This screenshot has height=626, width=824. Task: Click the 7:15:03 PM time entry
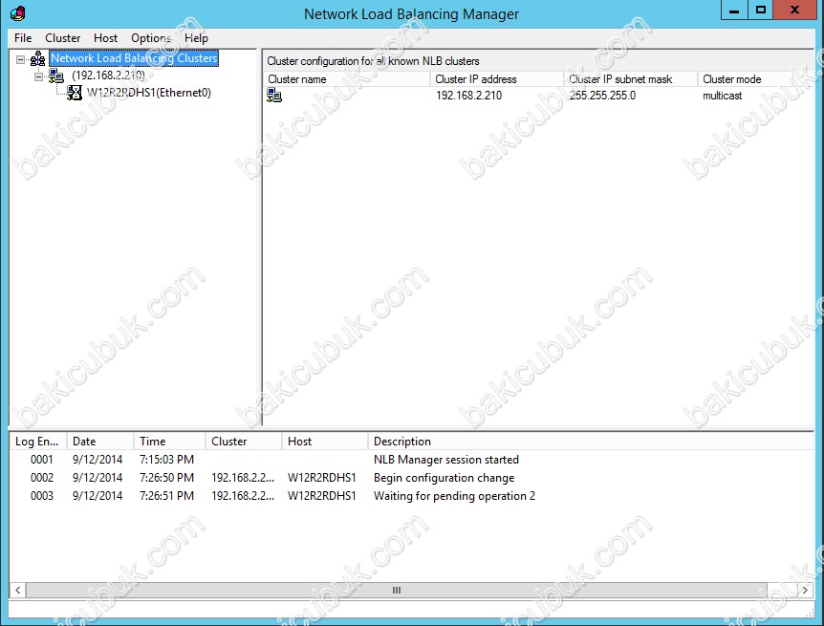tap(166, 460)
